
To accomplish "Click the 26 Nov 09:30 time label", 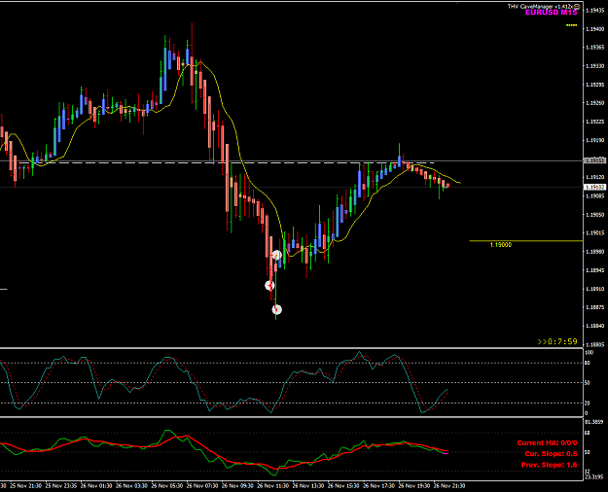I will pos(237,486).
